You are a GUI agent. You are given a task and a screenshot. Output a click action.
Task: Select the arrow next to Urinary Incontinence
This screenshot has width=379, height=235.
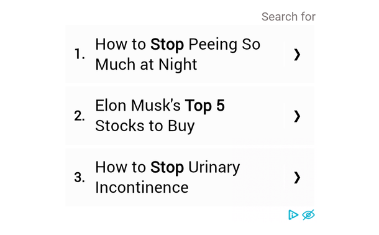tap(297, 177)
